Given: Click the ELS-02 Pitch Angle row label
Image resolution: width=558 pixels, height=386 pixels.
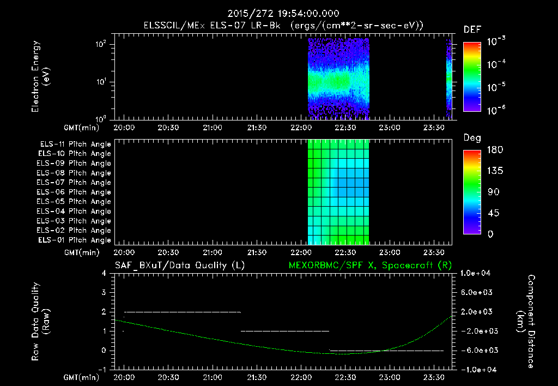Looking at the screenshot, I should pyautogui.click(x=74, y=231).
